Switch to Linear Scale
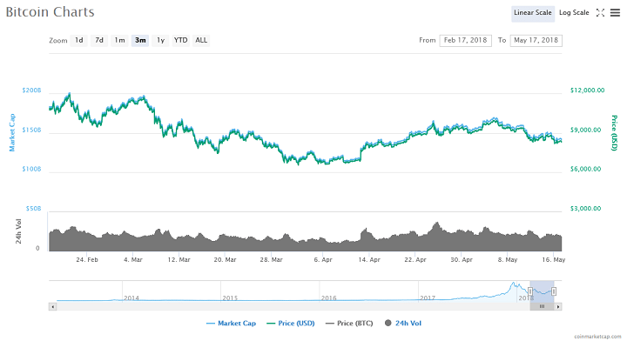627x341 pixels. (533, 13)
